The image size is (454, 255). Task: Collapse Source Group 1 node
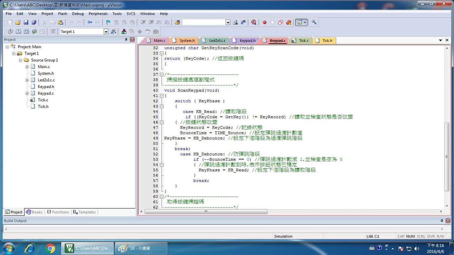(20, 60)
